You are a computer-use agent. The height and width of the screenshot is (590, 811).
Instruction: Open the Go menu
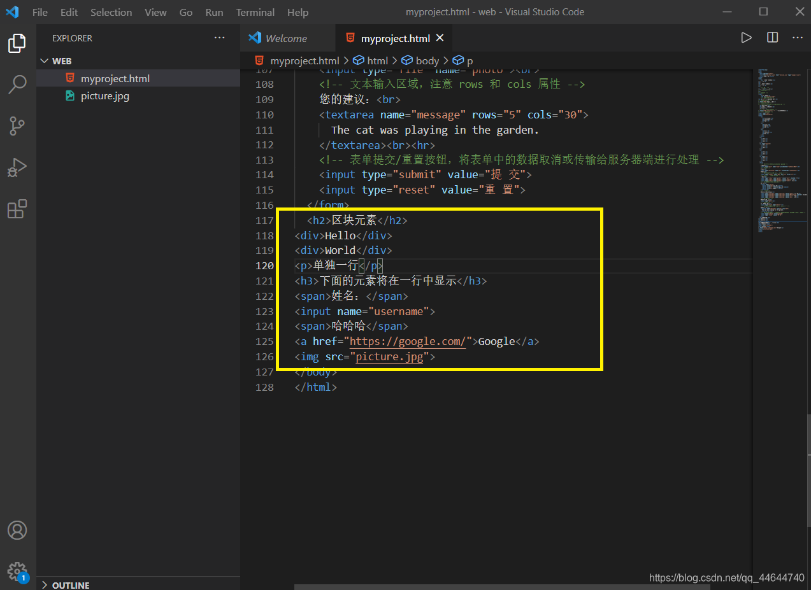click(186, 12)
